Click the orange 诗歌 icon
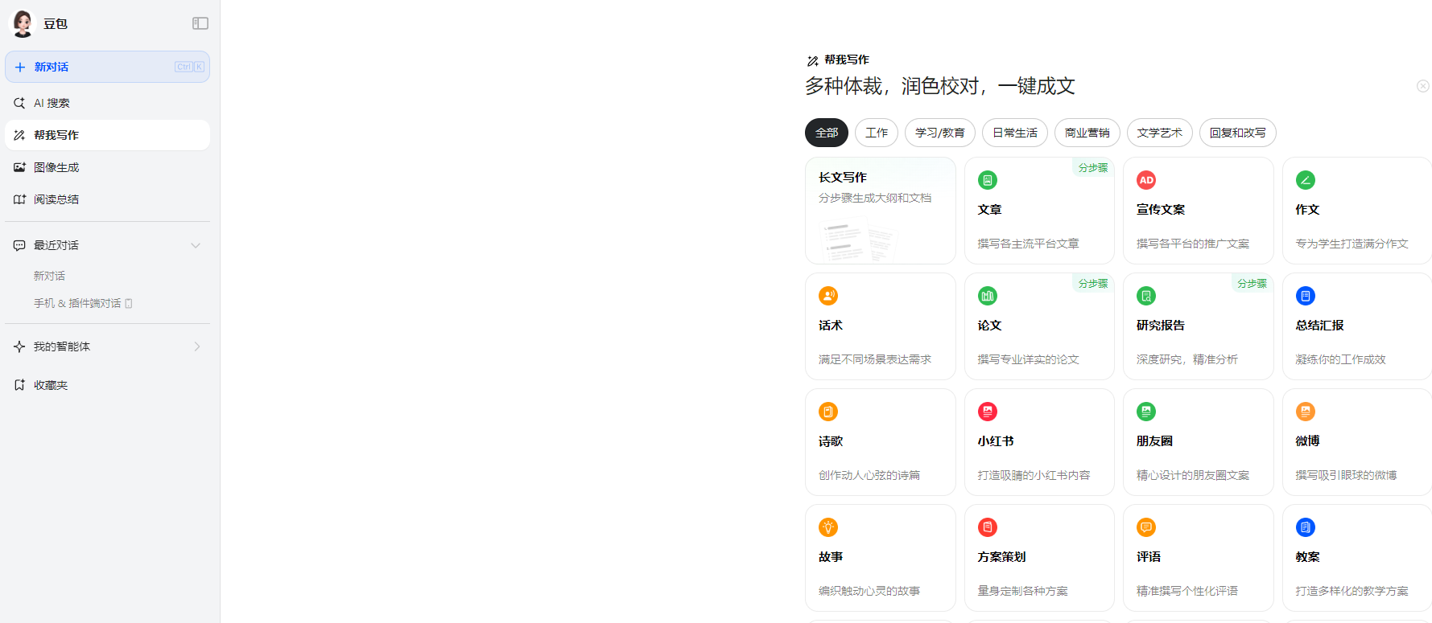Image resolution: width=1432 pixels, height=623 pixels. (x=828, y=412)
